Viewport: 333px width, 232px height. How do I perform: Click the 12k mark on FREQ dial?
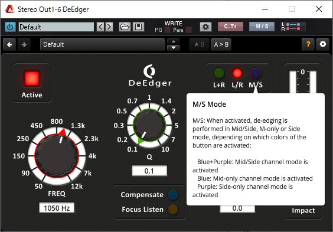pyautogui.click(x=77, y=187)
